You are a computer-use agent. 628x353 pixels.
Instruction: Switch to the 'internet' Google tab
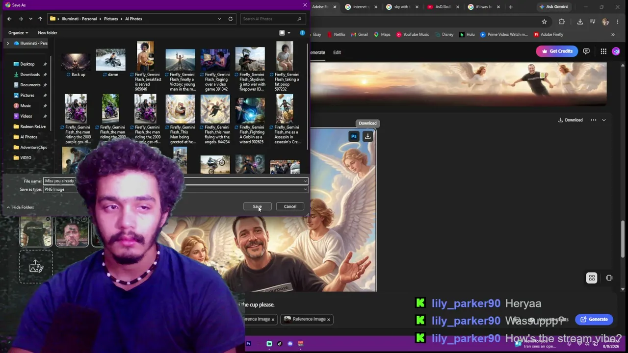[361, 7]
